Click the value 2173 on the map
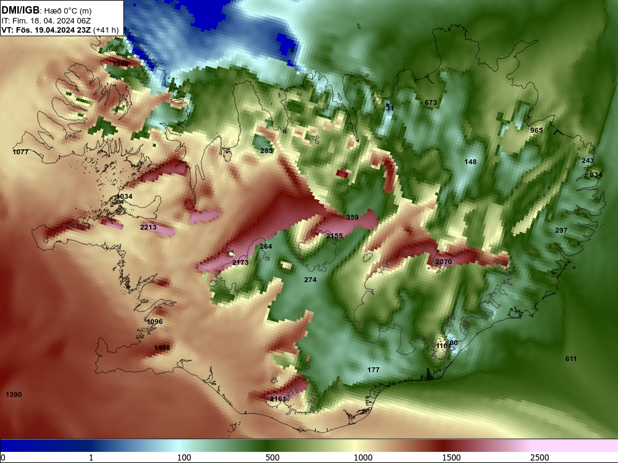The height and width of the screenshot is (463, 618). [x=240, y=262]
